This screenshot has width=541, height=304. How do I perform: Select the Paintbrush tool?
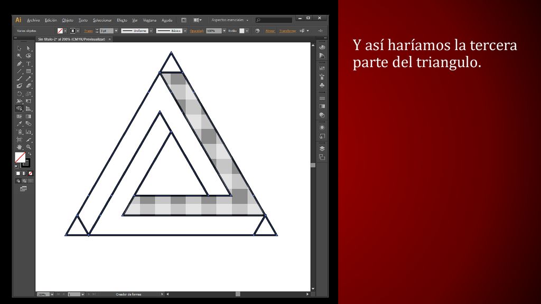[20, 79]
